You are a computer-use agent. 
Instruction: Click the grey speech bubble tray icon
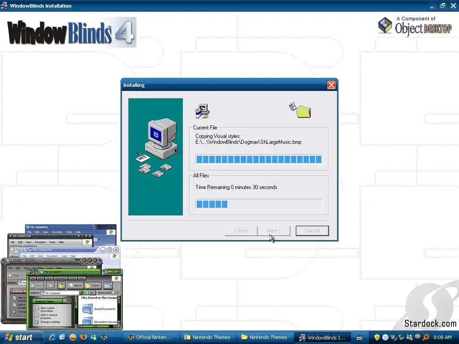click(418, 337)
